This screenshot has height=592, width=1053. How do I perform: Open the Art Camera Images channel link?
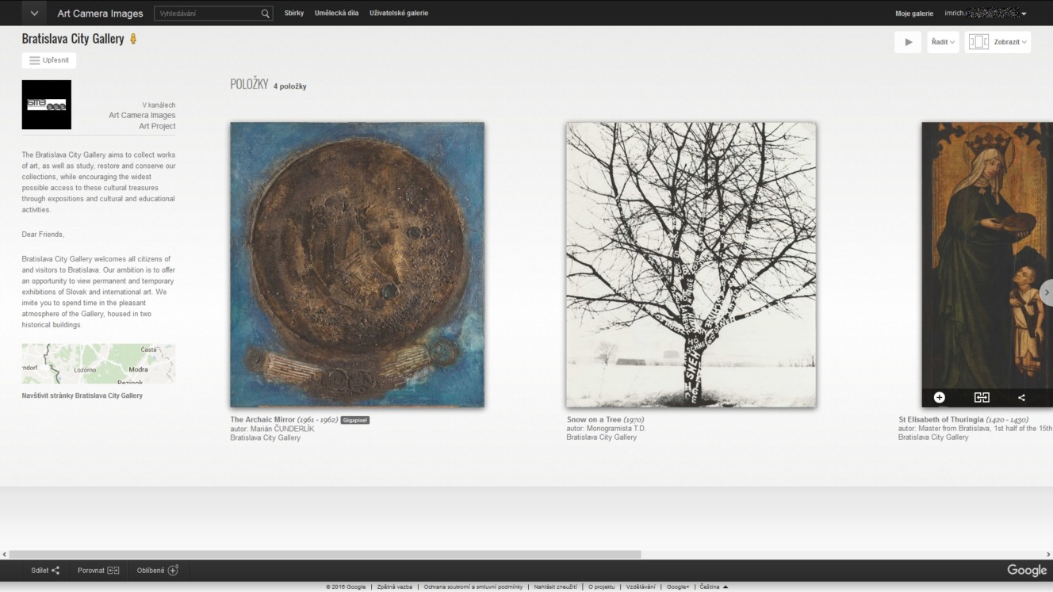(142, 116)
